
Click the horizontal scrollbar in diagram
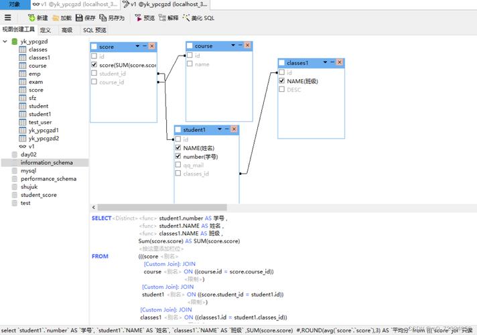click(x=162, y=207)
